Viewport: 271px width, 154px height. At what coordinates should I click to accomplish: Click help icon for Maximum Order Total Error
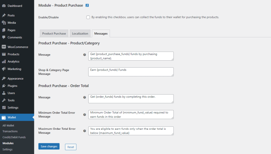click(x=85, y=131)
